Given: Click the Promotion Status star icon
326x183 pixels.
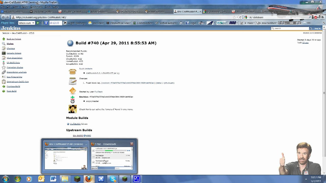Looking at the screenshot, I should [x=4, y=67].
